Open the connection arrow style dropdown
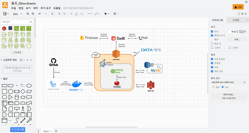Image resolution: width=249 pixels, height=133 pixels. (x=90, y=14)
